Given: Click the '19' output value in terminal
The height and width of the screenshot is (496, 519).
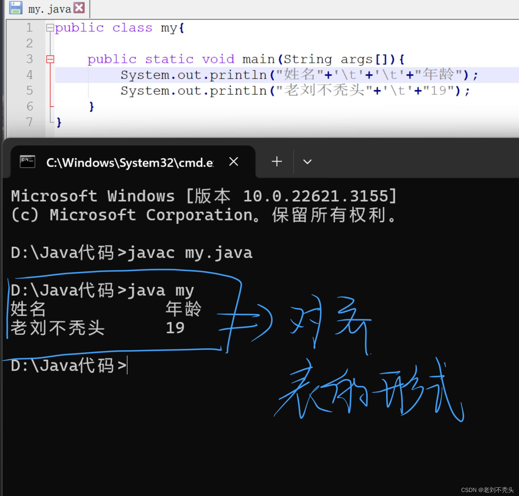Looking at the screenshot, I should point(175,328).
